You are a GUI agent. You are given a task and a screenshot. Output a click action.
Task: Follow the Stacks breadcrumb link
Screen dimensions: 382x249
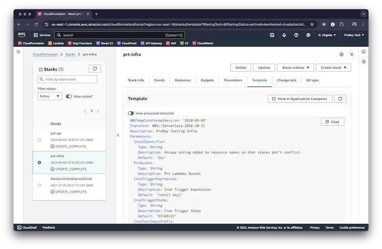[x=70, y=54]
